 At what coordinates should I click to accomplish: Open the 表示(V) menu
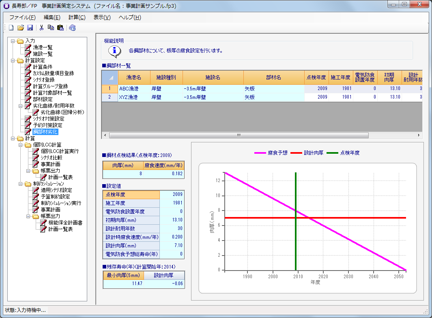(x=102, y=17)
